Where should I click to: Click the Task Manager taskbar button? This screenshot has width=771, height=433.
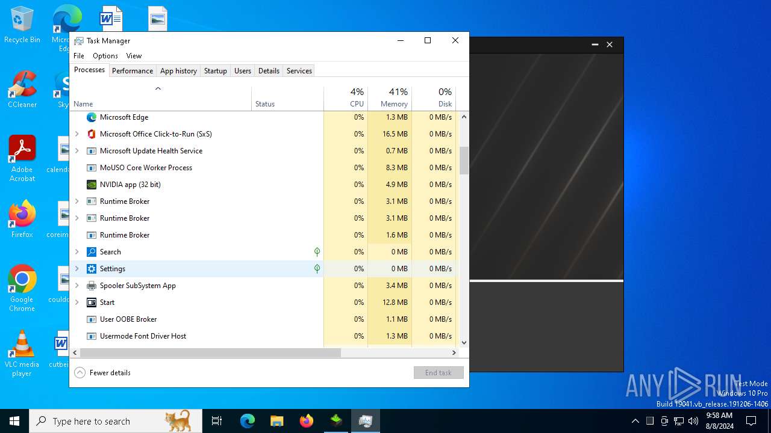[x=365, y=421]
